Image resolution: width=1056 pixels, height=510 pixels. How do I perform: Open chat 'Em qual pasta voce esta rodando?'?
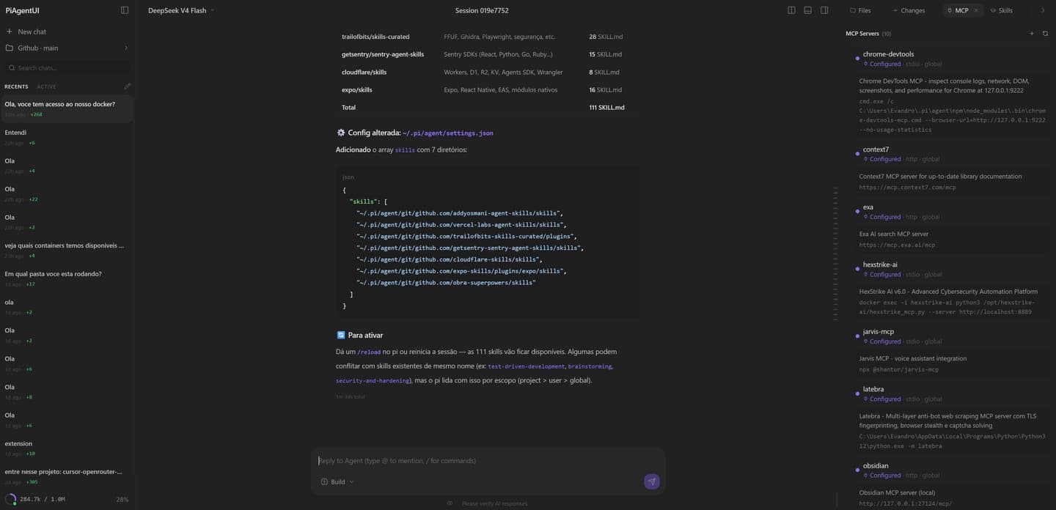pyautogui.click(x=67, y=278)
